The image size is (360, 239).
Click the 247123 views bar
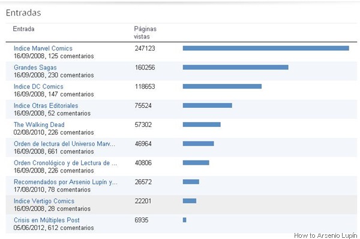(x=266, y=48)
